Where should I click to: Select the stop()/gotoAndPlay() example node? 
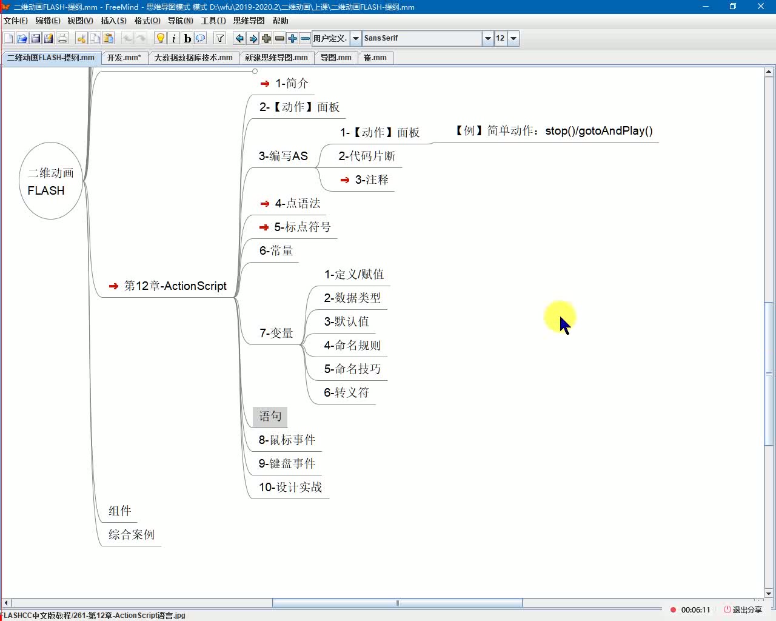pyautogui.click(x=554, y=130)
